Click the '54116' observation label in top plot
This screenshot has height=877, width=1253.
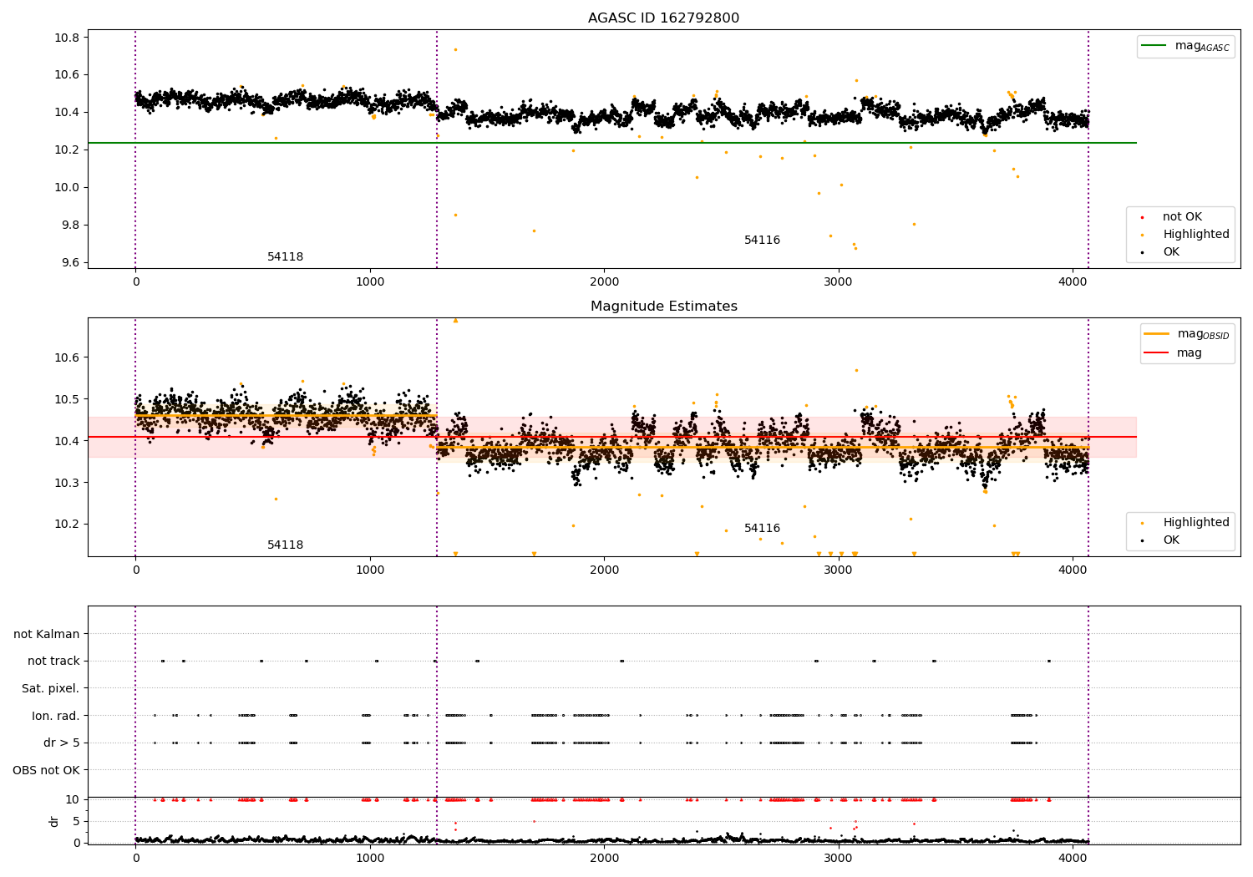(762, 241)
